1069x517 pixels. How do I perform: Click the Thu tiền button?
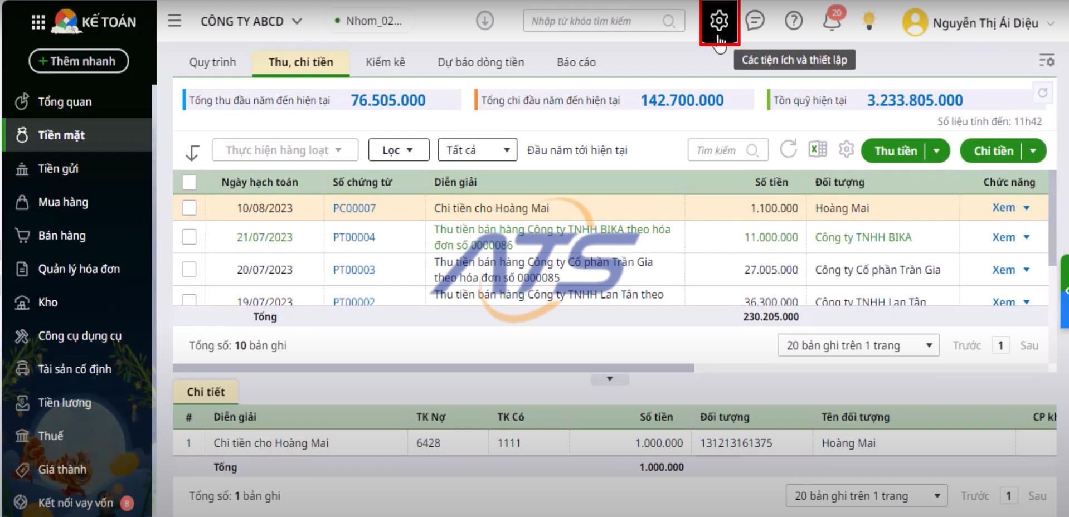895,151
